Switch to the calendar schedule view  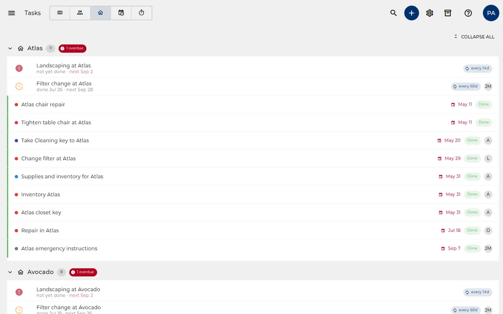121,13
